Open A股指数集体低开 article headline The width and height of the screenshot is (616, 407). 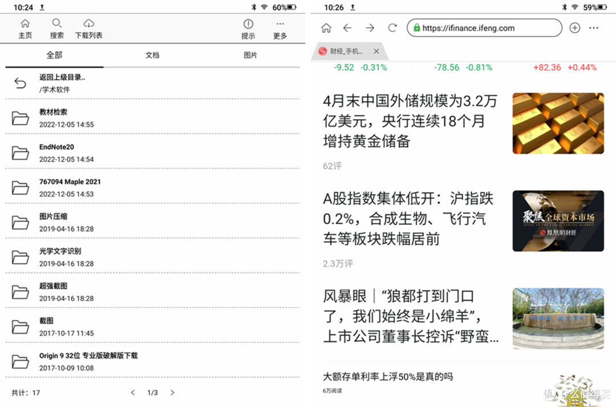408,219
